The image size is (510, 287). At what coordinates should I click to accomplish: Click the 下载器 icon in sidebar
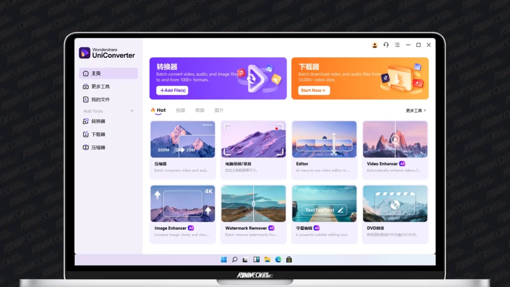pos(86,135)
